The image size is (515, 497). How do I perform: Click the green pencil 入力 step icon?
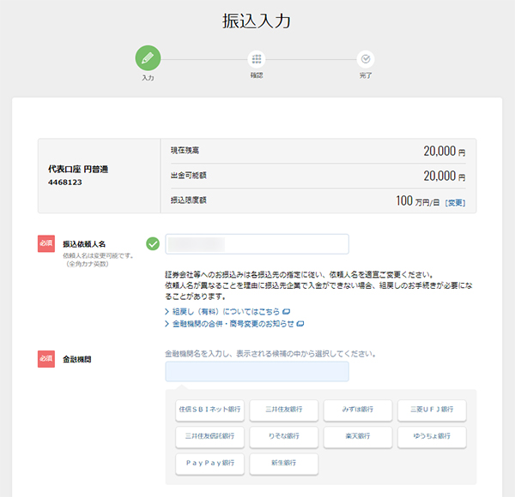coord(148,58)
